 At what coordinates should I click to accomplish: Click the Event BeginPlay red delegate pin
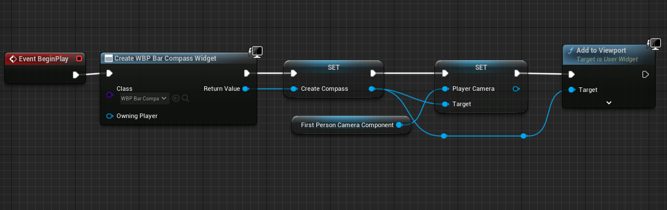(x=79, y=58)
